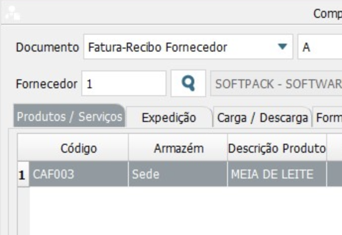
Task: Select the CAF003 code cell
Action: click(x=79, y=174)
